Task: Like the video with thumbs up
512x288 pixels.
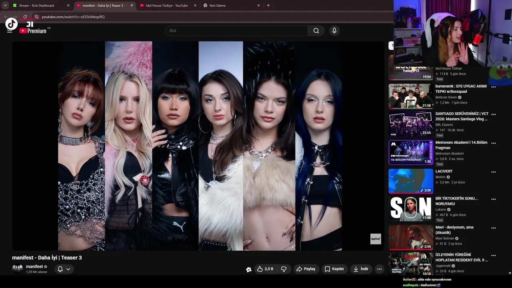Action: point(266,269)
